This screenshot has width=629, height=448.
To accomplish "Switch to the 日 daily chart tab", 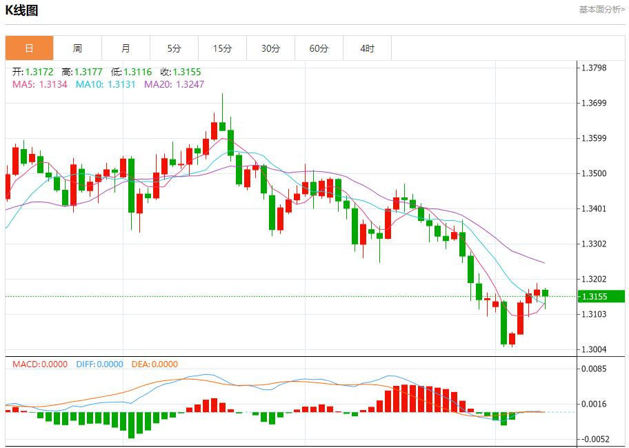I will tap(29, 48).
